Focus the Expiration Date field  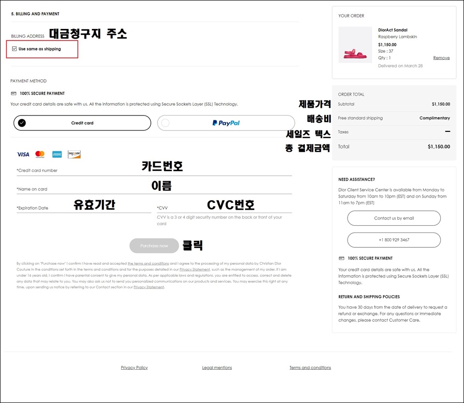84,208
